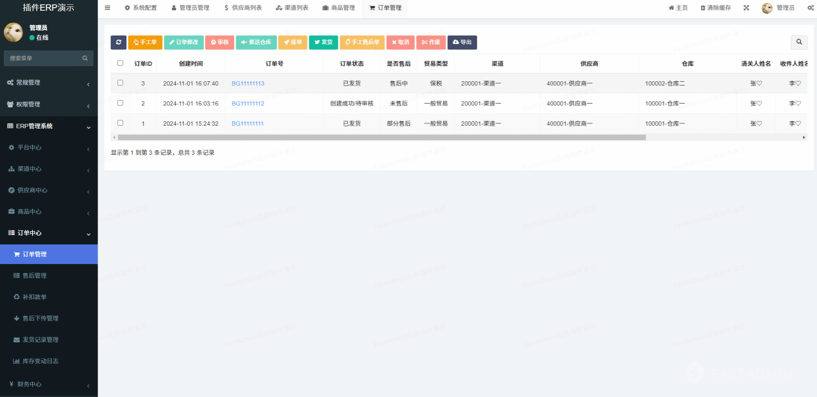This screenshot has width=817, height=397.
Task: Check the select-all checkbox in table header
Action: tap(120, 63)
